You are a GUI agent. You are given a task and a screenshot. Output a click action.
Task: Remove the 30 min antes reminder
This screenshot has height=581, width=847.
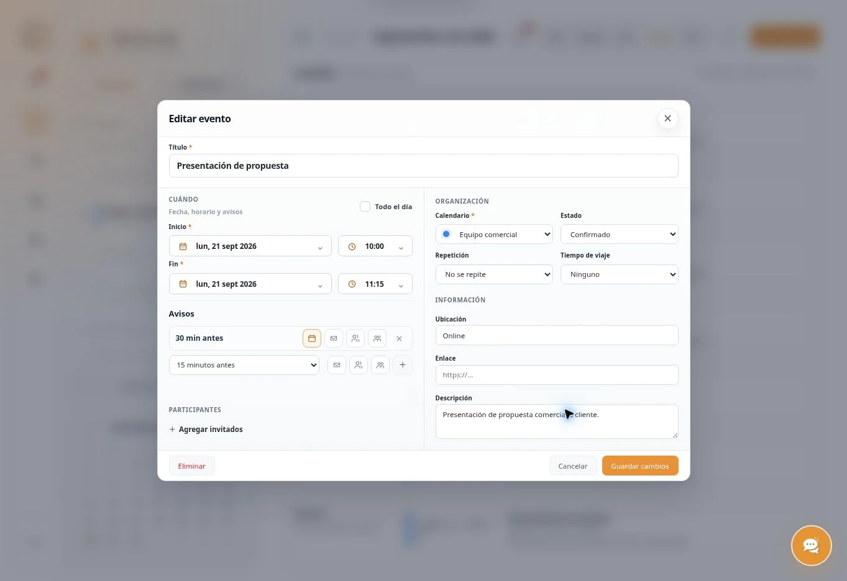399,338
